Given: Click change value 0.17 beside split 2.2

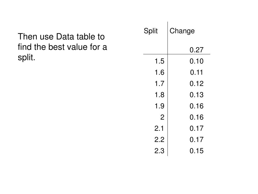Looking at the screenshot, I should pyautogui.click(x=197, y=139).
